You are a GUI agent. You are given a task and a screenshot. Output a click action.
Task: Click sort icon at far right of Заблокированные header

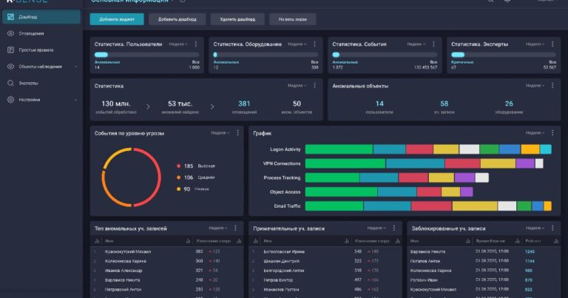pyautogui.click(x=556, y=241)
